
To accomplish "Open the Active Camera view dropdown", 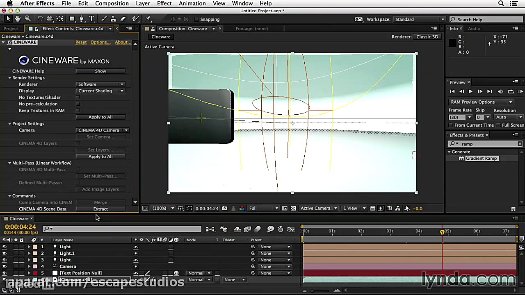I will click(x=319, y=208).
